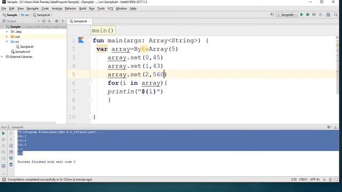Viewport: 342px width, 192px height.
Task: Rerun SampleKt from Run panel
Action: [4, 133]
